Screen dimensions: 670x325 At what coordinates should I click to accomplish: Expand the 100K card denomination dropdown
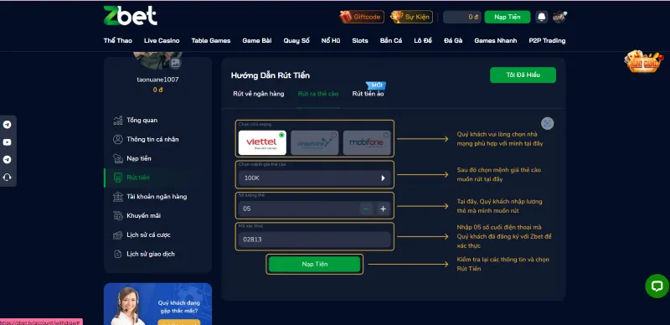pos(315,178)
